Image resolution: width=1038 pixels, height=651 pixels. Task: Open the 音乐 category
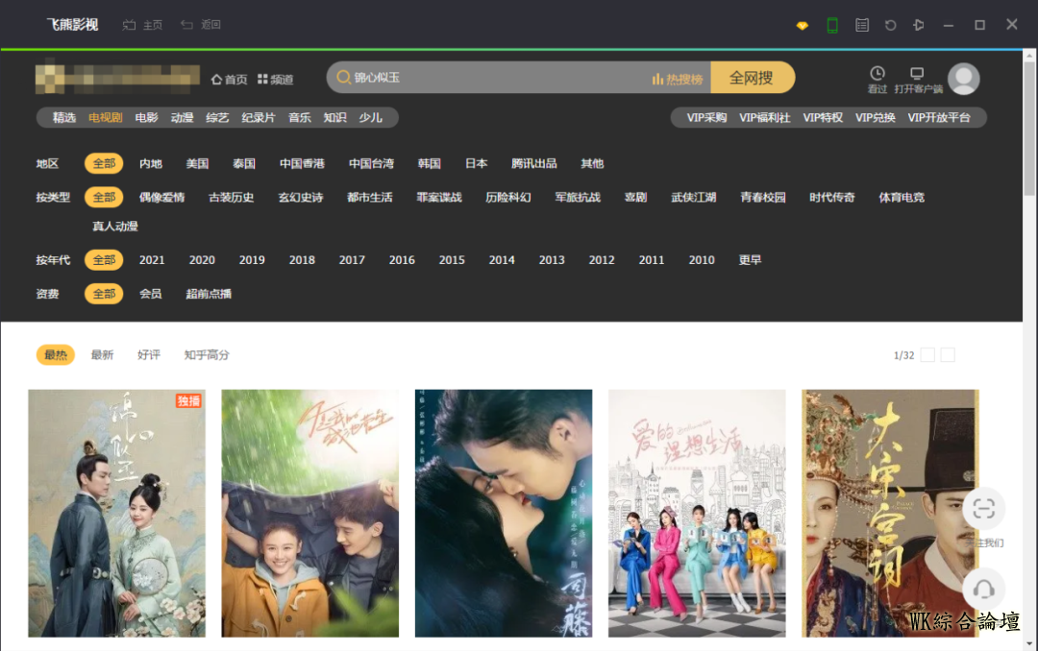[299, 118]
